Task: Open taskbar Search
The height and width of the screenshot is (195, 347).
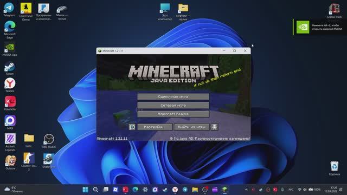Action: tap(95, 190)
